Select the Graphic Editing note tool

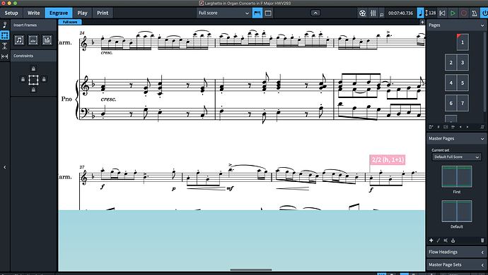(x=5, y=25)
